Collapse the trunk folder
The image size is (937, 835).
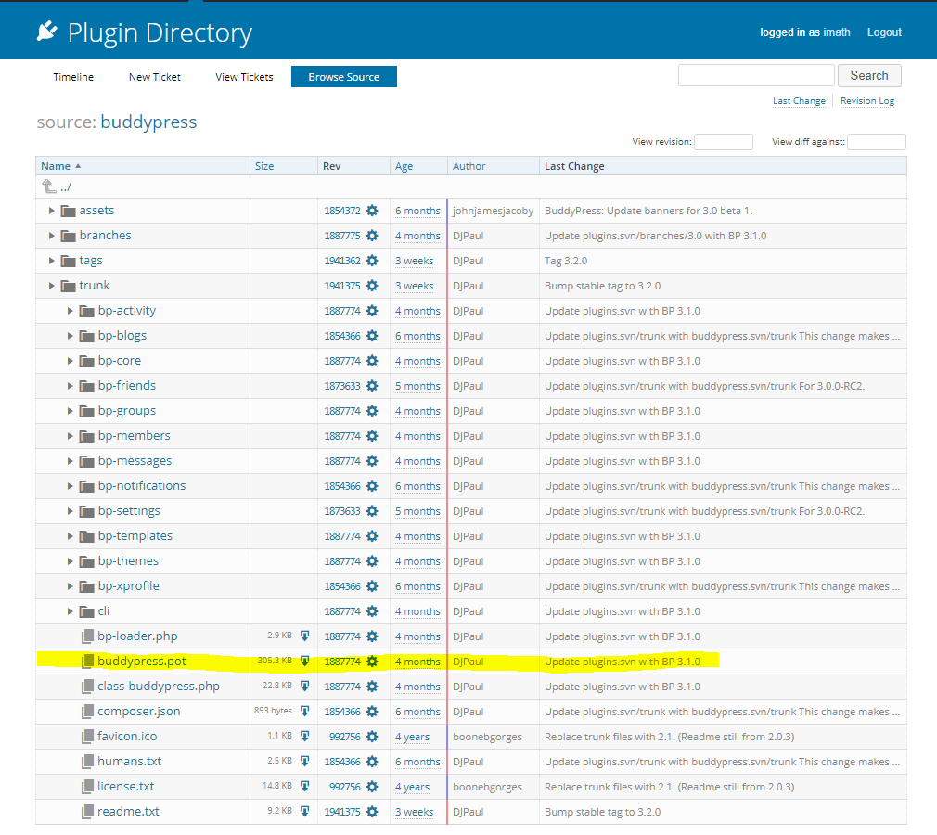(x=51, y=286)
